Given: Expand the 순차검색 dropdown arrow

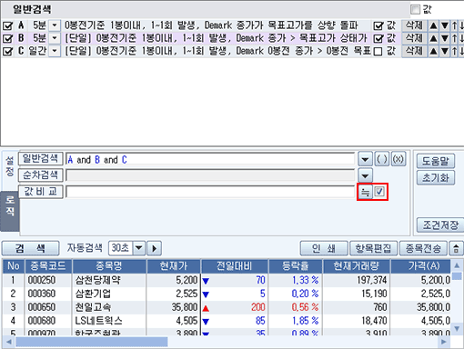Looking at the screenshot, I should 365,175.
